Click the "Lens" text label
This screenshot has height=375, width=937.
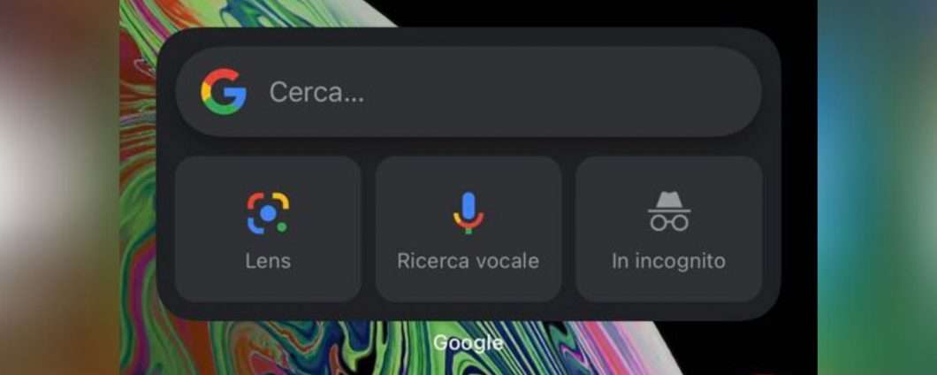268,261
